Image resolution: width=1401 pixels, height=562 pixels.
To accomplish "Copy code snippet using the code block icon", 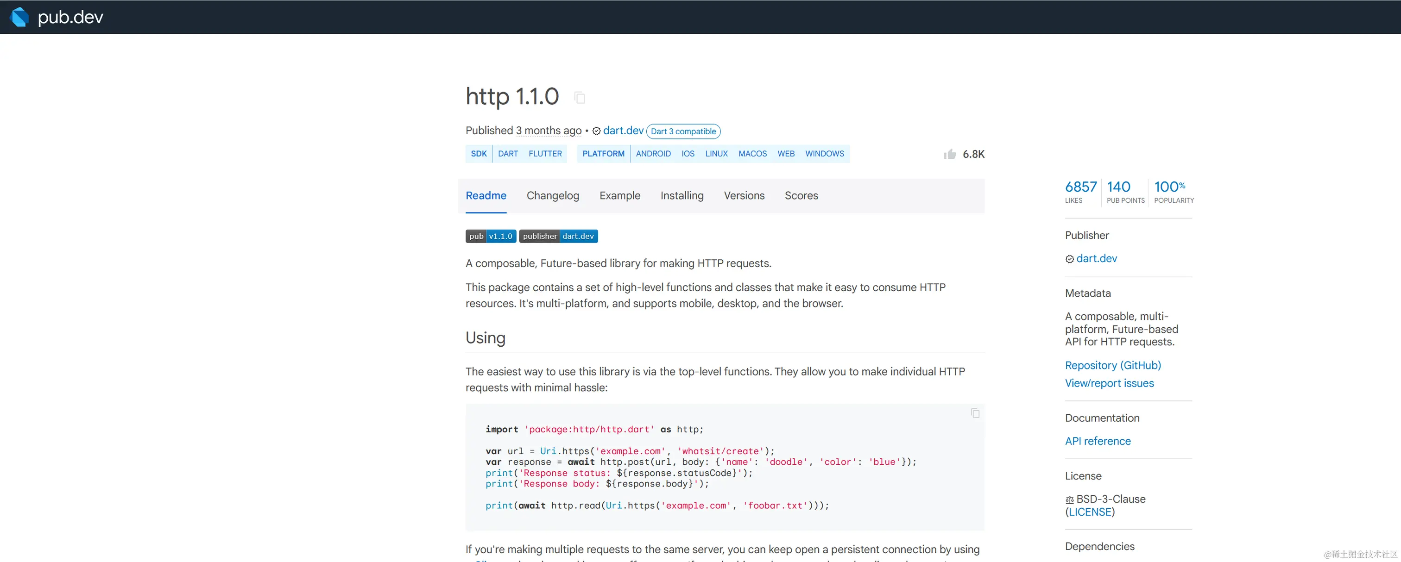I will (x=975, y=413).
